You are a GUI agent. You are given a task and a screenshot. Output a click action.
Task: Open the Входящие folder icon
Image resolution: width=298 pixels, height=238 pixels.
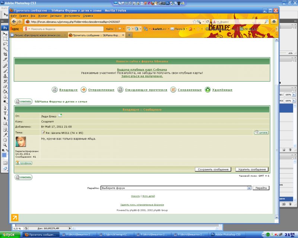(x=54, y=90)
